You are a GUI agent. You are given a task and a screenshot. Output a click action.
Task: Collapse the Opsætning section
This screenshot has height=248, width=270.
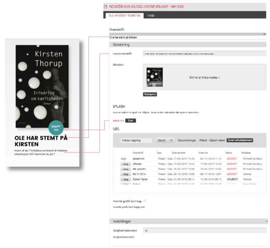[266, 45]
